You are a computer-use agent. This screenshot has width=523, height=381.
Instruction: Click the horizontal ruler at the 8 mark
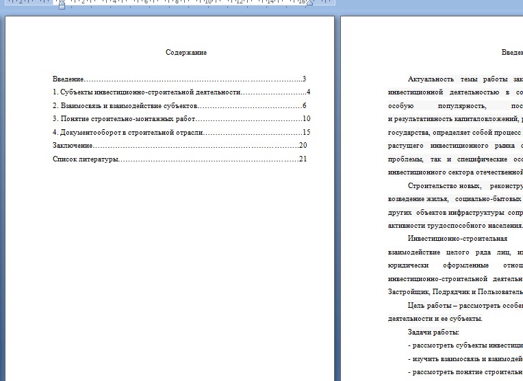pos(177,2)
